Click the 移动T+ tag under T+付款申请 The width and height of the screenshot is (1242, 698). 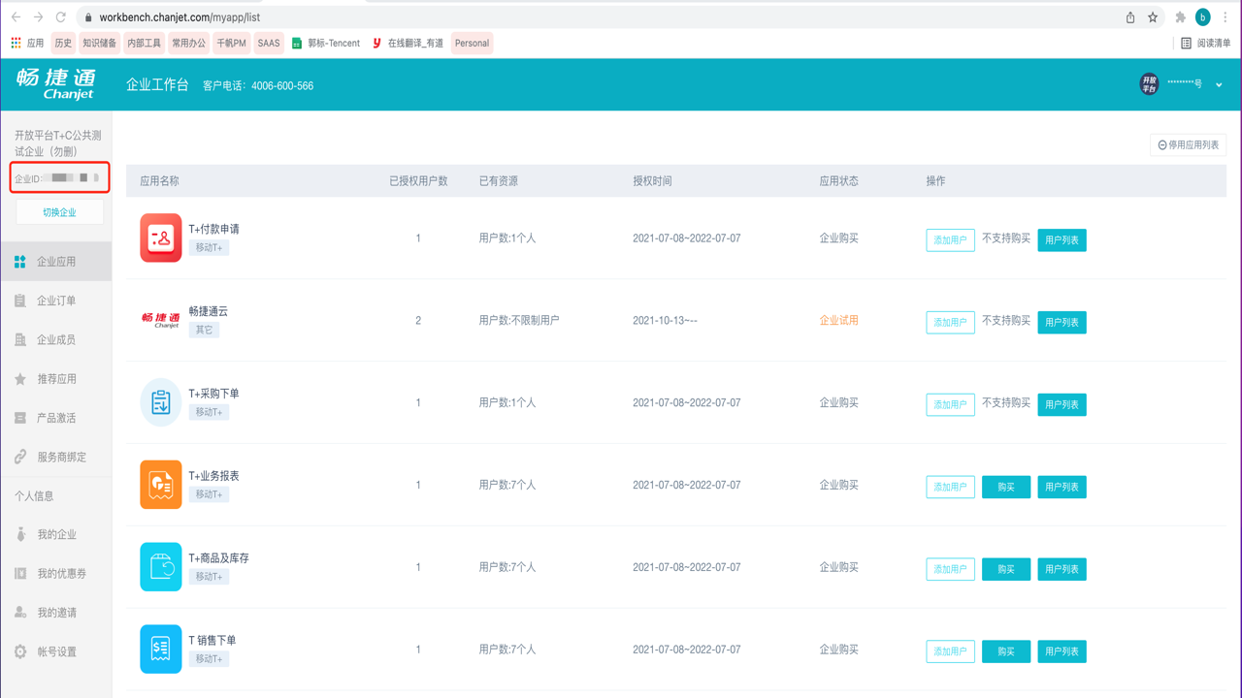coord(209,248)
